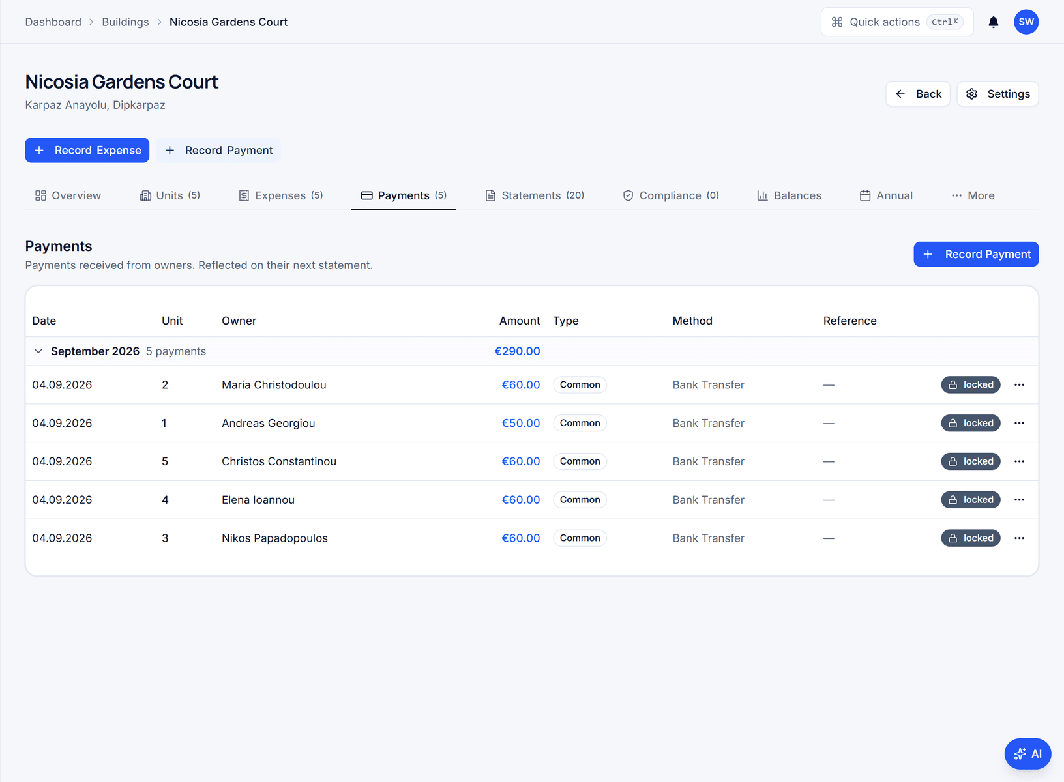The width and height of the screenshot is (1064, 782).
Task: Open the notifications bell
Action: pos(993,22)
